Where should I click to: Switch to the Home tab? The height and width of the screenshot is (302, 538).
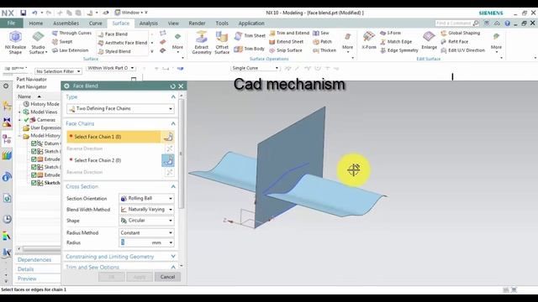point(35,23)
